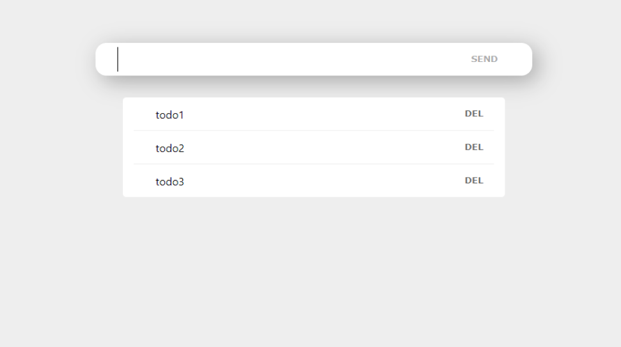Click the last DEL in the list
The height and width of the screenshot is (347, 621).
[474, 180]
